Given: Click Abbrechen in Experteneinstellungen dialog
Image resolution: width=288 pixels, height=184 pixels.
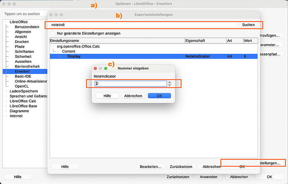Looking at the screenshot, I should (x=211, y=167).
